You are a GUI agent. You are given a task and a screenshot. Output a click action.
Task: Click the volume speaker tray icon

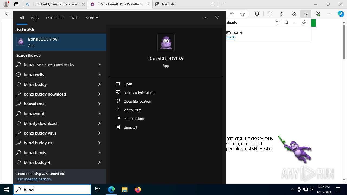click(x=312, y=190)
